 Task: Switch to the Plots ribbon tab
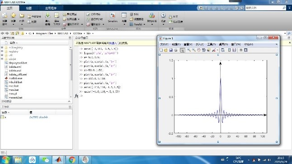tap(28, 8)
